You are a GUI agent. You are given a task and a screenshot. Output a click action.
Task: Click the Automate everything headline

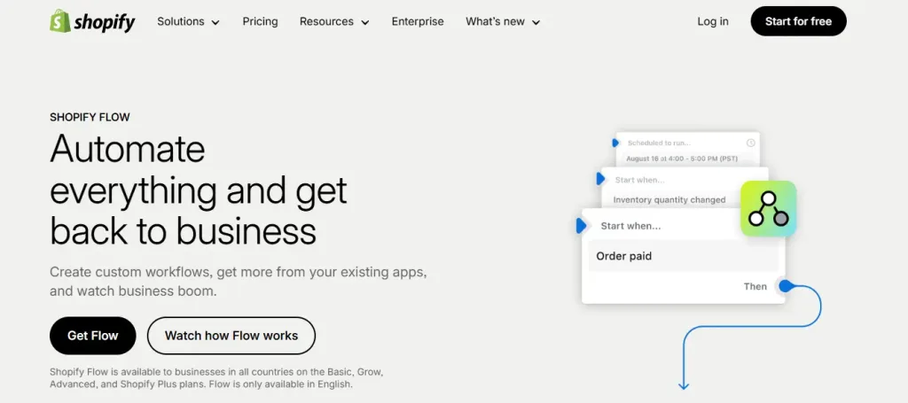click(x=198, y=189)
